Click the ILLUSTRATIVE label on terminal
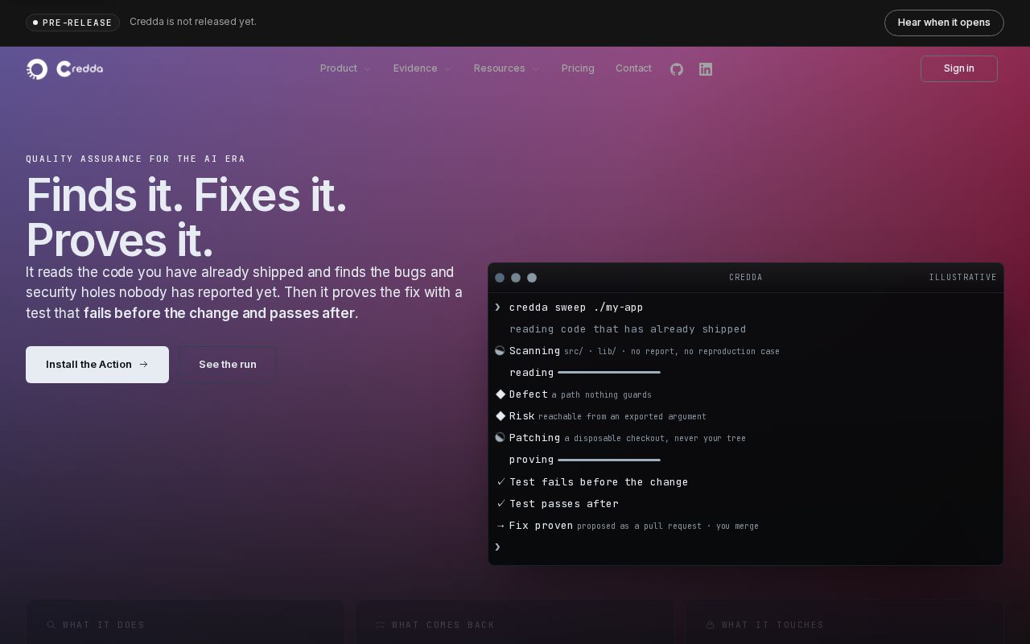1030x644 pixels. [963, 278]
